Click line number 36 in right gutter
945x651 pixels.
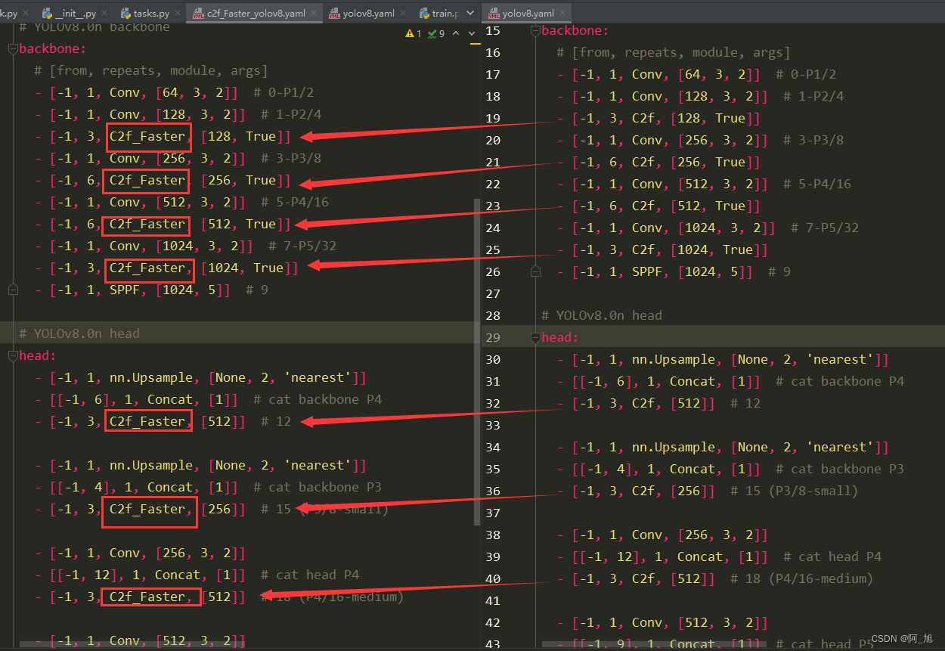click(x=493, y=491)
